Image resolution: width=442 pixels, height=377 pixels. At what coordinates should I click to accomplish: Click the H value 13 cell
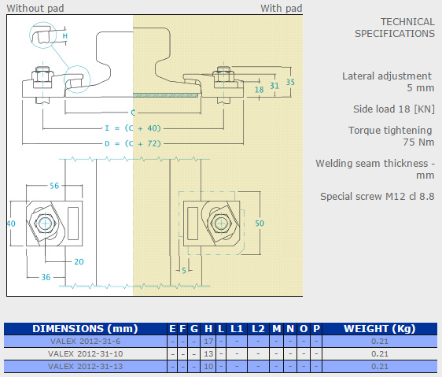pyautogui.click(x=208, y=354)
